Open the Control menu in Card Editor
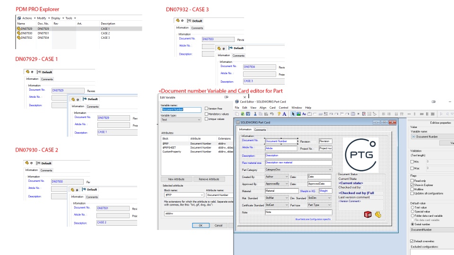Viewport: 454px width, 255px height. tap(283, 108)
